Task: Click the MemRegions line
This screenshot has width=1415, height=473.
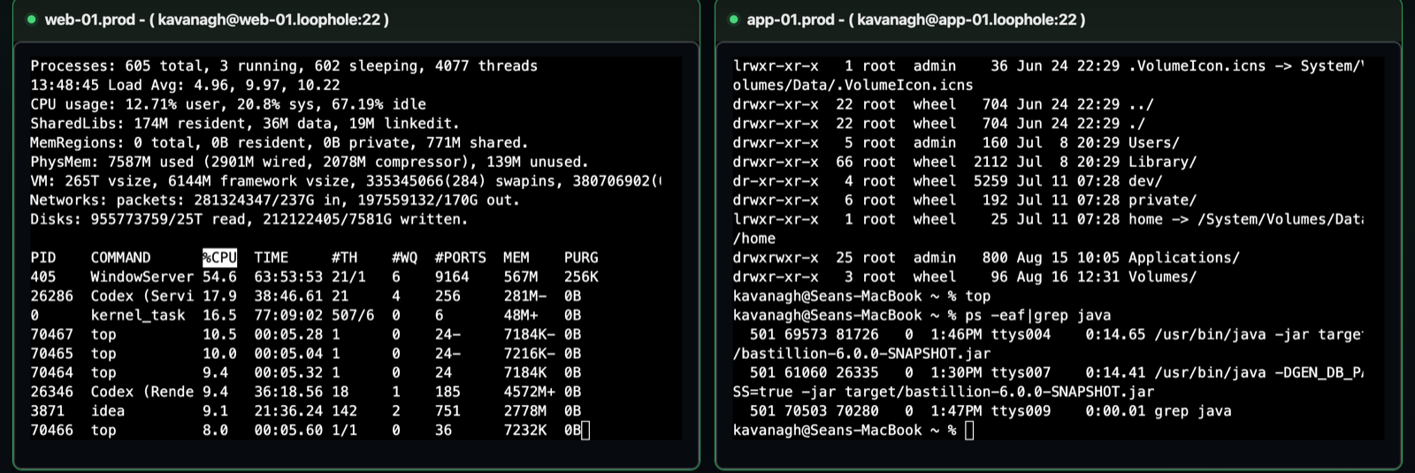Action: (x=279, y=142)
